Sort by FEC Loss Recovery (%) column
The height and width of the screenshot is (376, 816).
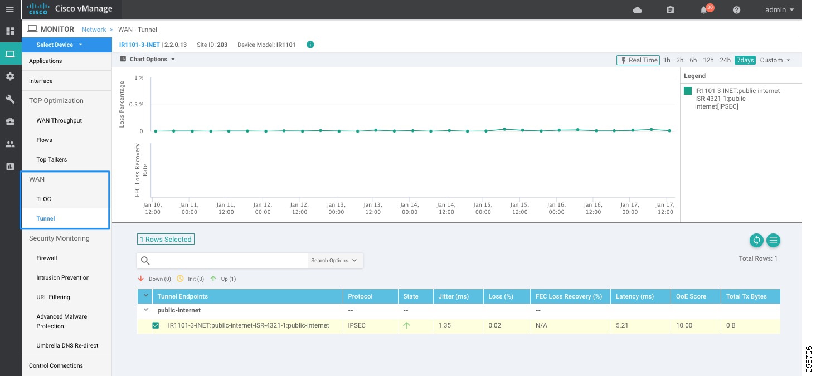(570, 296)
